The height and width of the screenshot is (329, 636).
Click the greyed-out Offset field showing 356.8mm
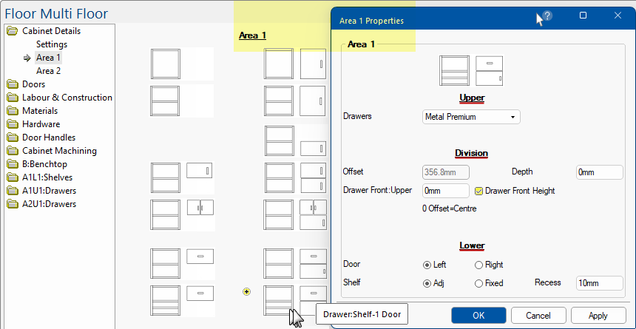click(446, 172)
